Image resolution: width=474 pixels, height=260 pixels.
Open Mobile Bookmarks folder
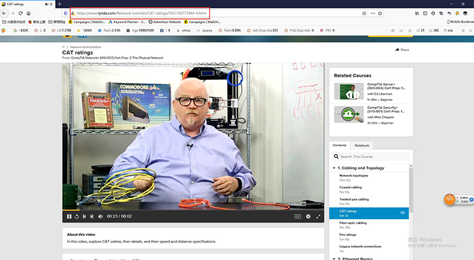pos(460,22)
